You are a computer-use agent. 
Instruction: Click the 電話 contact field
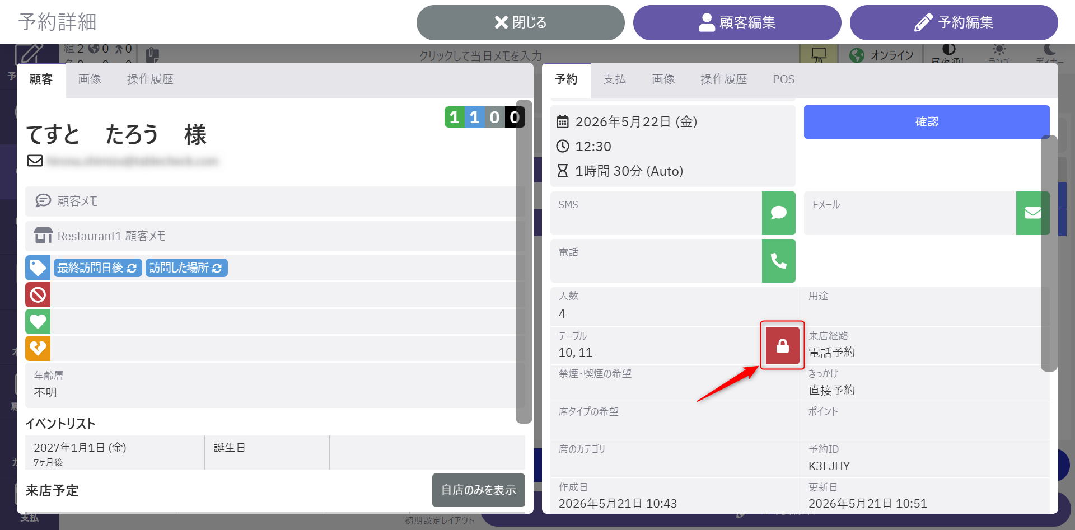tap(656, 260)
